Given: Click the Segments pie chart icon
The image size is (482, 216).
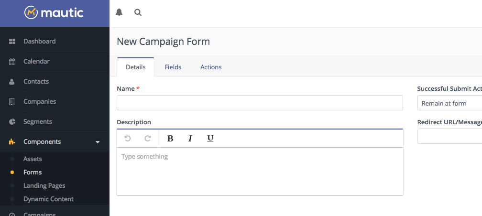Looking at the screenshot, I should [12, 122].
